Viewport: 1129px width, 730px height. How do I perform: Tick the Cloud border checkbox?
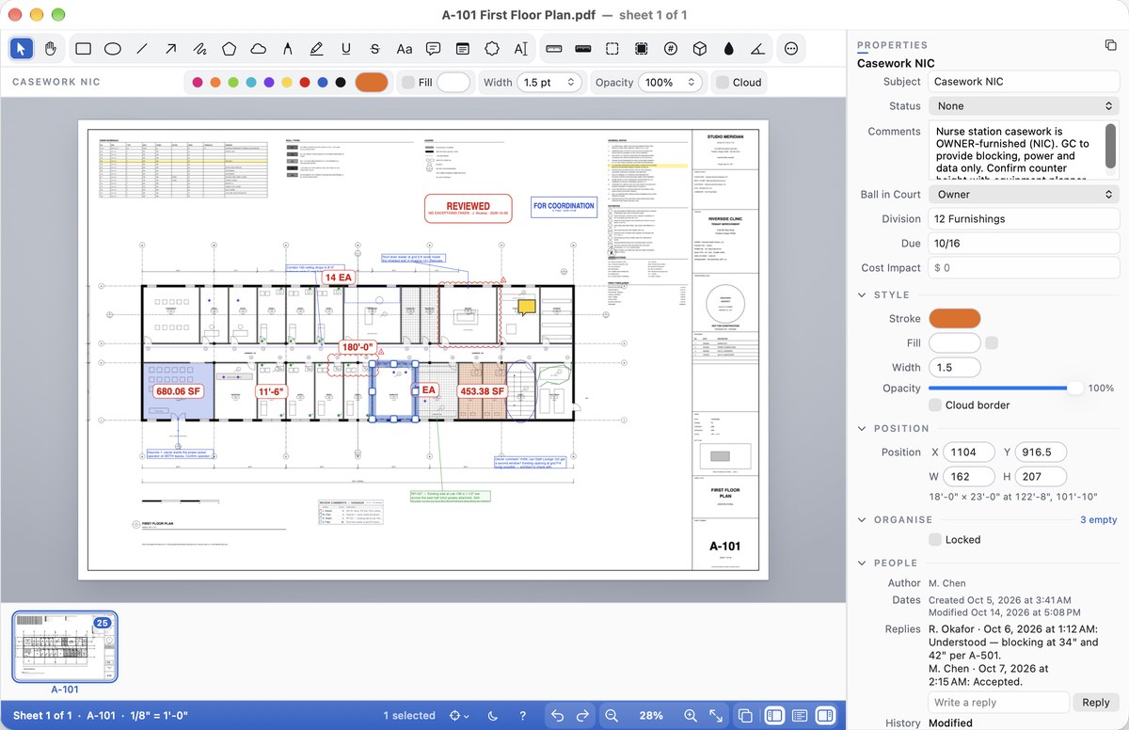tap(935, 405)
